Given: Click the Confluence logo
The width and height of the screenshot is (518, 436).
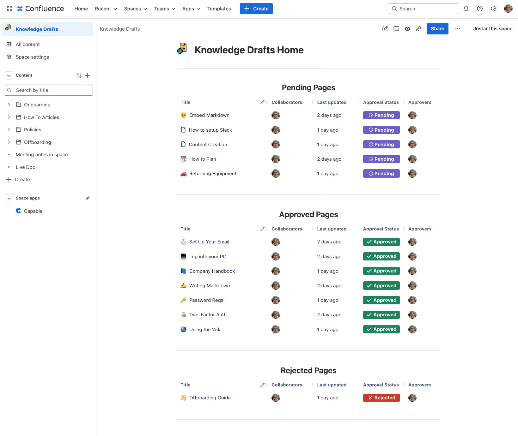Looking at the screenshot, I should click(40, 9).
